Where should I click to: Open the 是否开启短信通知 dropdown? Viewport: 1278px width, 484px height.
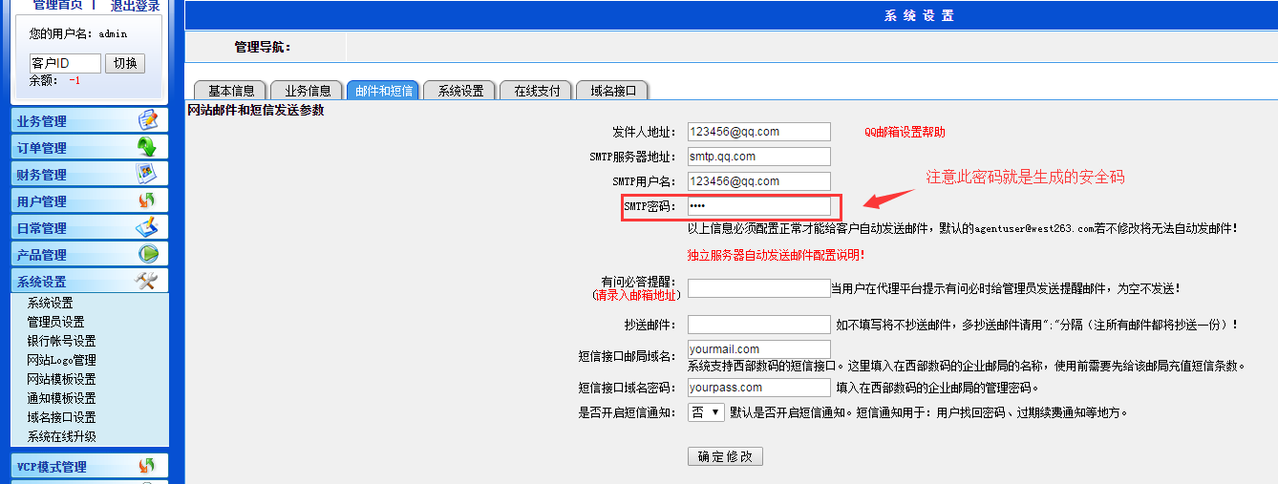point(706,412)
